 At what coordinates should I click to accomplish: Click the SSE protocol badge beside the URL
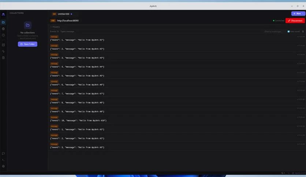click(x=53, y=20)
